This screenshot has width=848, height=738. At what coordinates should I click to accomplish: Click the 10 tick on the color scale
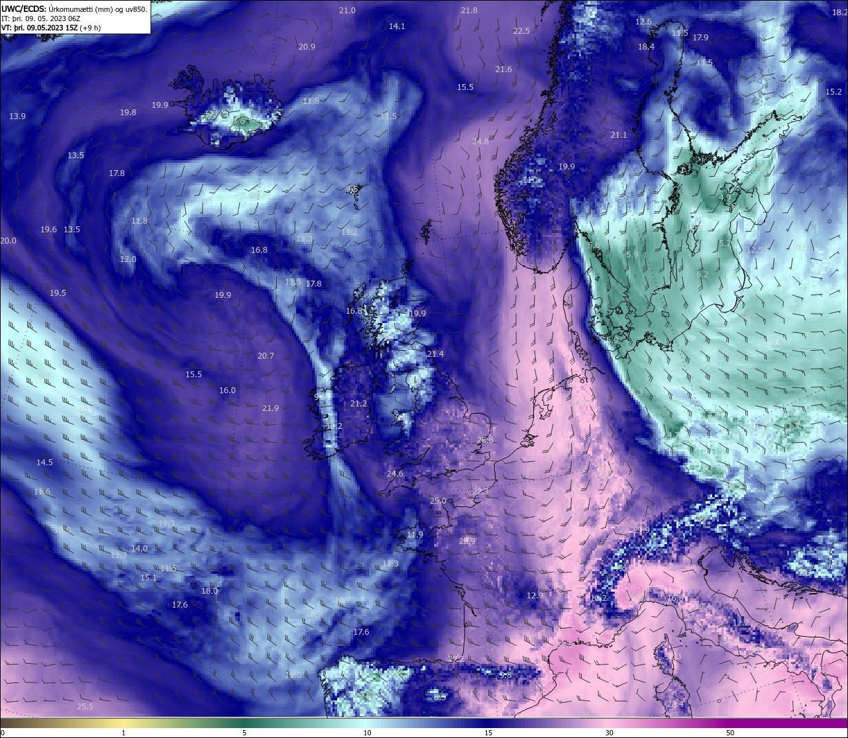[367, 733]
